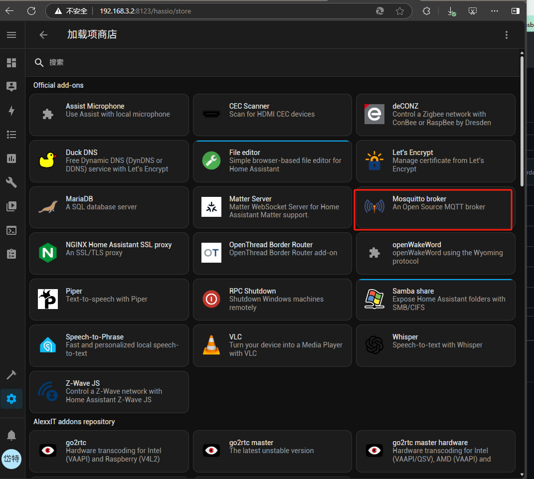
Task: Click the back arrow beside 加载项商店
Action: tap(43, 35)
